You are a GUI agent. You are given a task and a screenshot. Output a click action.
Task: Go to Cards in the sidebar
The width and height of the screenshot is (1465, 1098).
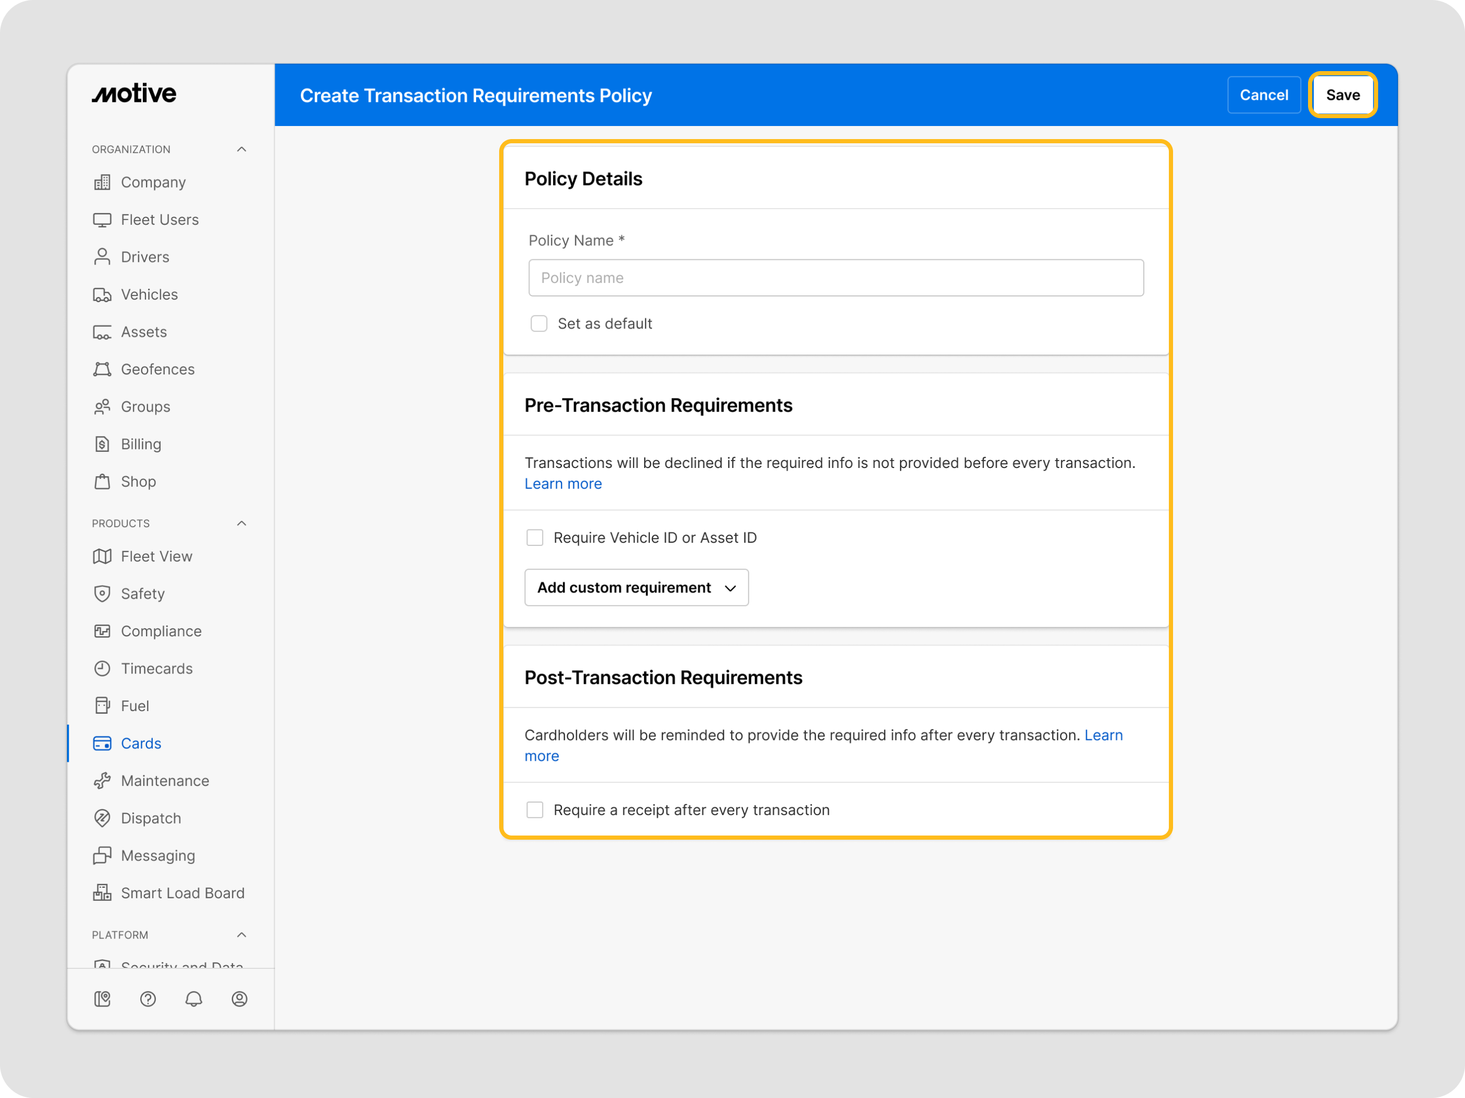140,744
